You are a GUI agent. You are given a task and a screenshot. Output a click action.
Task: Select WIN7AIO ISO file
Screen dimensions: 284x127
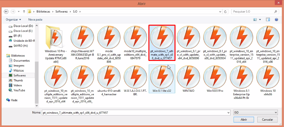[x=188, y=79]
